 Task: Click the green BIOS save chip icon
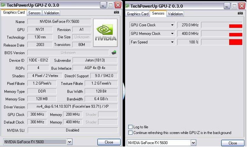(114, 53)
